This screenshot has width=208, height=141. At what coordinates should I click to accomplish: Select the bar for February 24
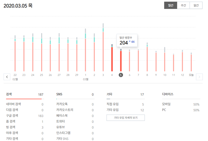pyautogui.click(x=33, y=52)
